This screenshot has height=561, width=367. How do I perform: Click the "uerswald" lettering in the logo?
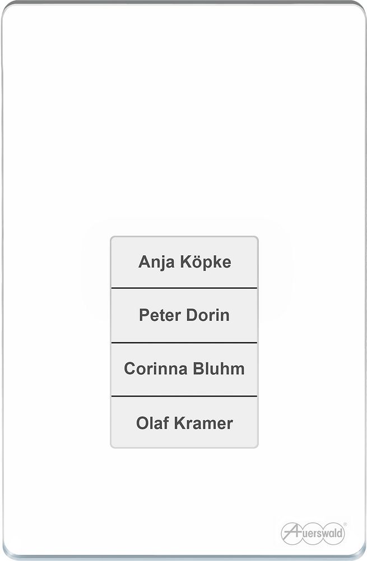click(323, 534)
